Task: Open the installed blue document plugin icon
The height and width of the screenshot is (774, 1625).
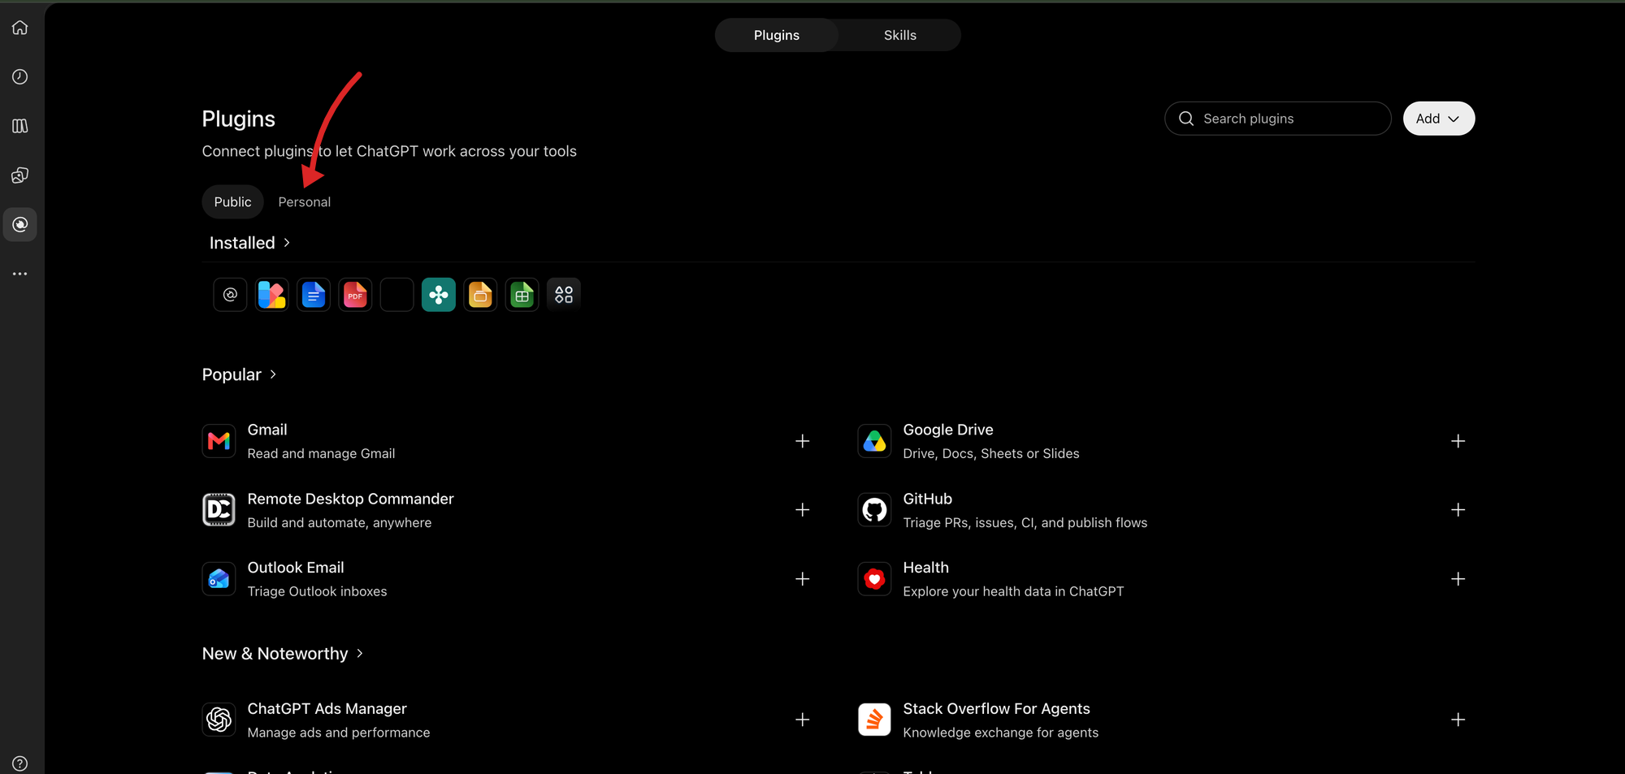Action: coord(314,294)
